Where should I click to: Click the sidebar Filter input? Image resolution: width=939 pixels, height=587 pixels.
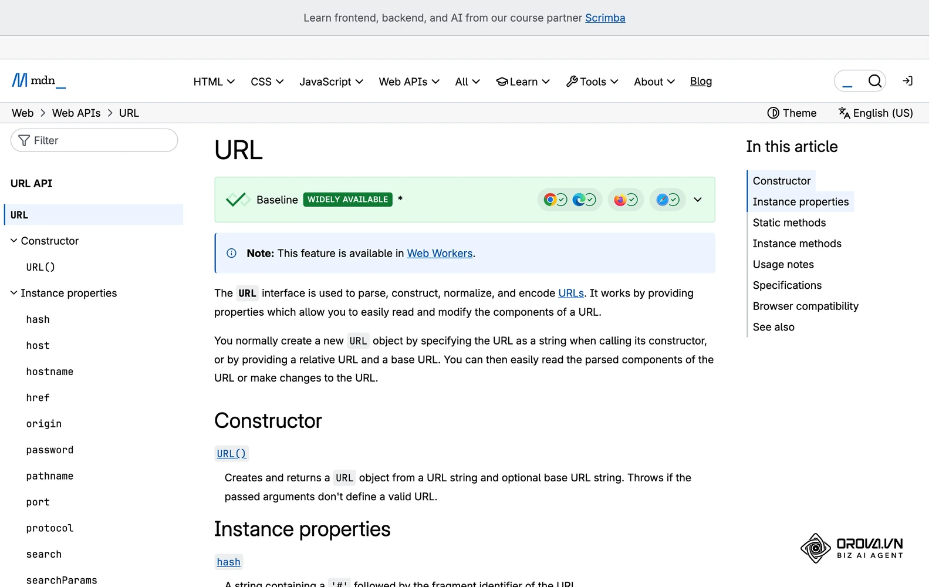pyautogui.click(x=94, y=140)
